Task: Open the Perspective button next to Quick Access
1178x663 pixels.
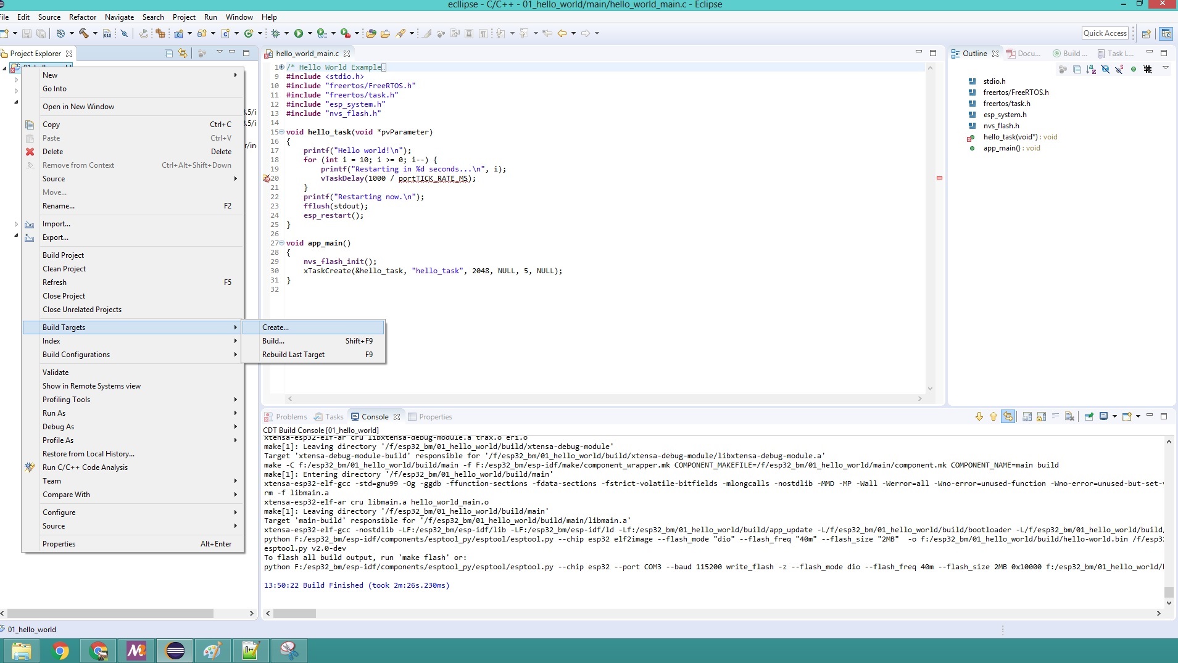Action: pyautogui.click(x=1147, y=33)
